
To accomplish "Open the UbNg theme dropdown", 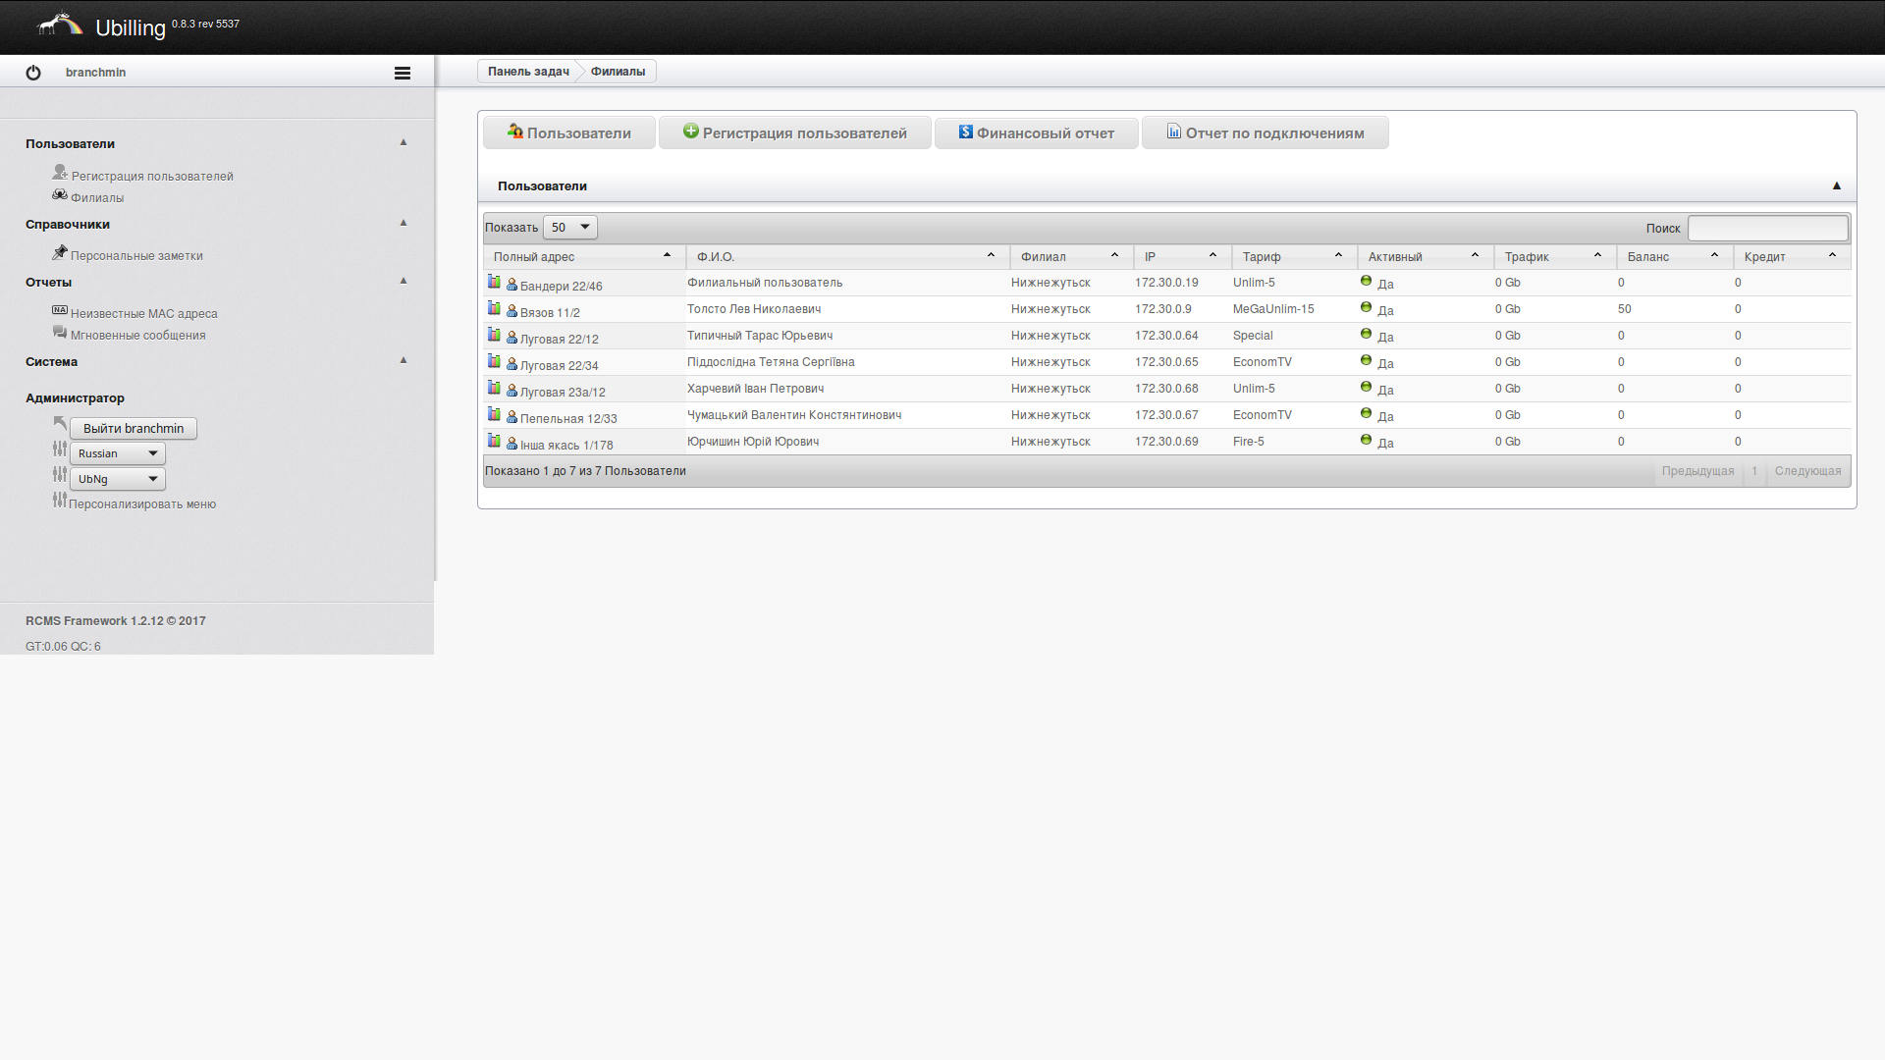I will point(118,479).
